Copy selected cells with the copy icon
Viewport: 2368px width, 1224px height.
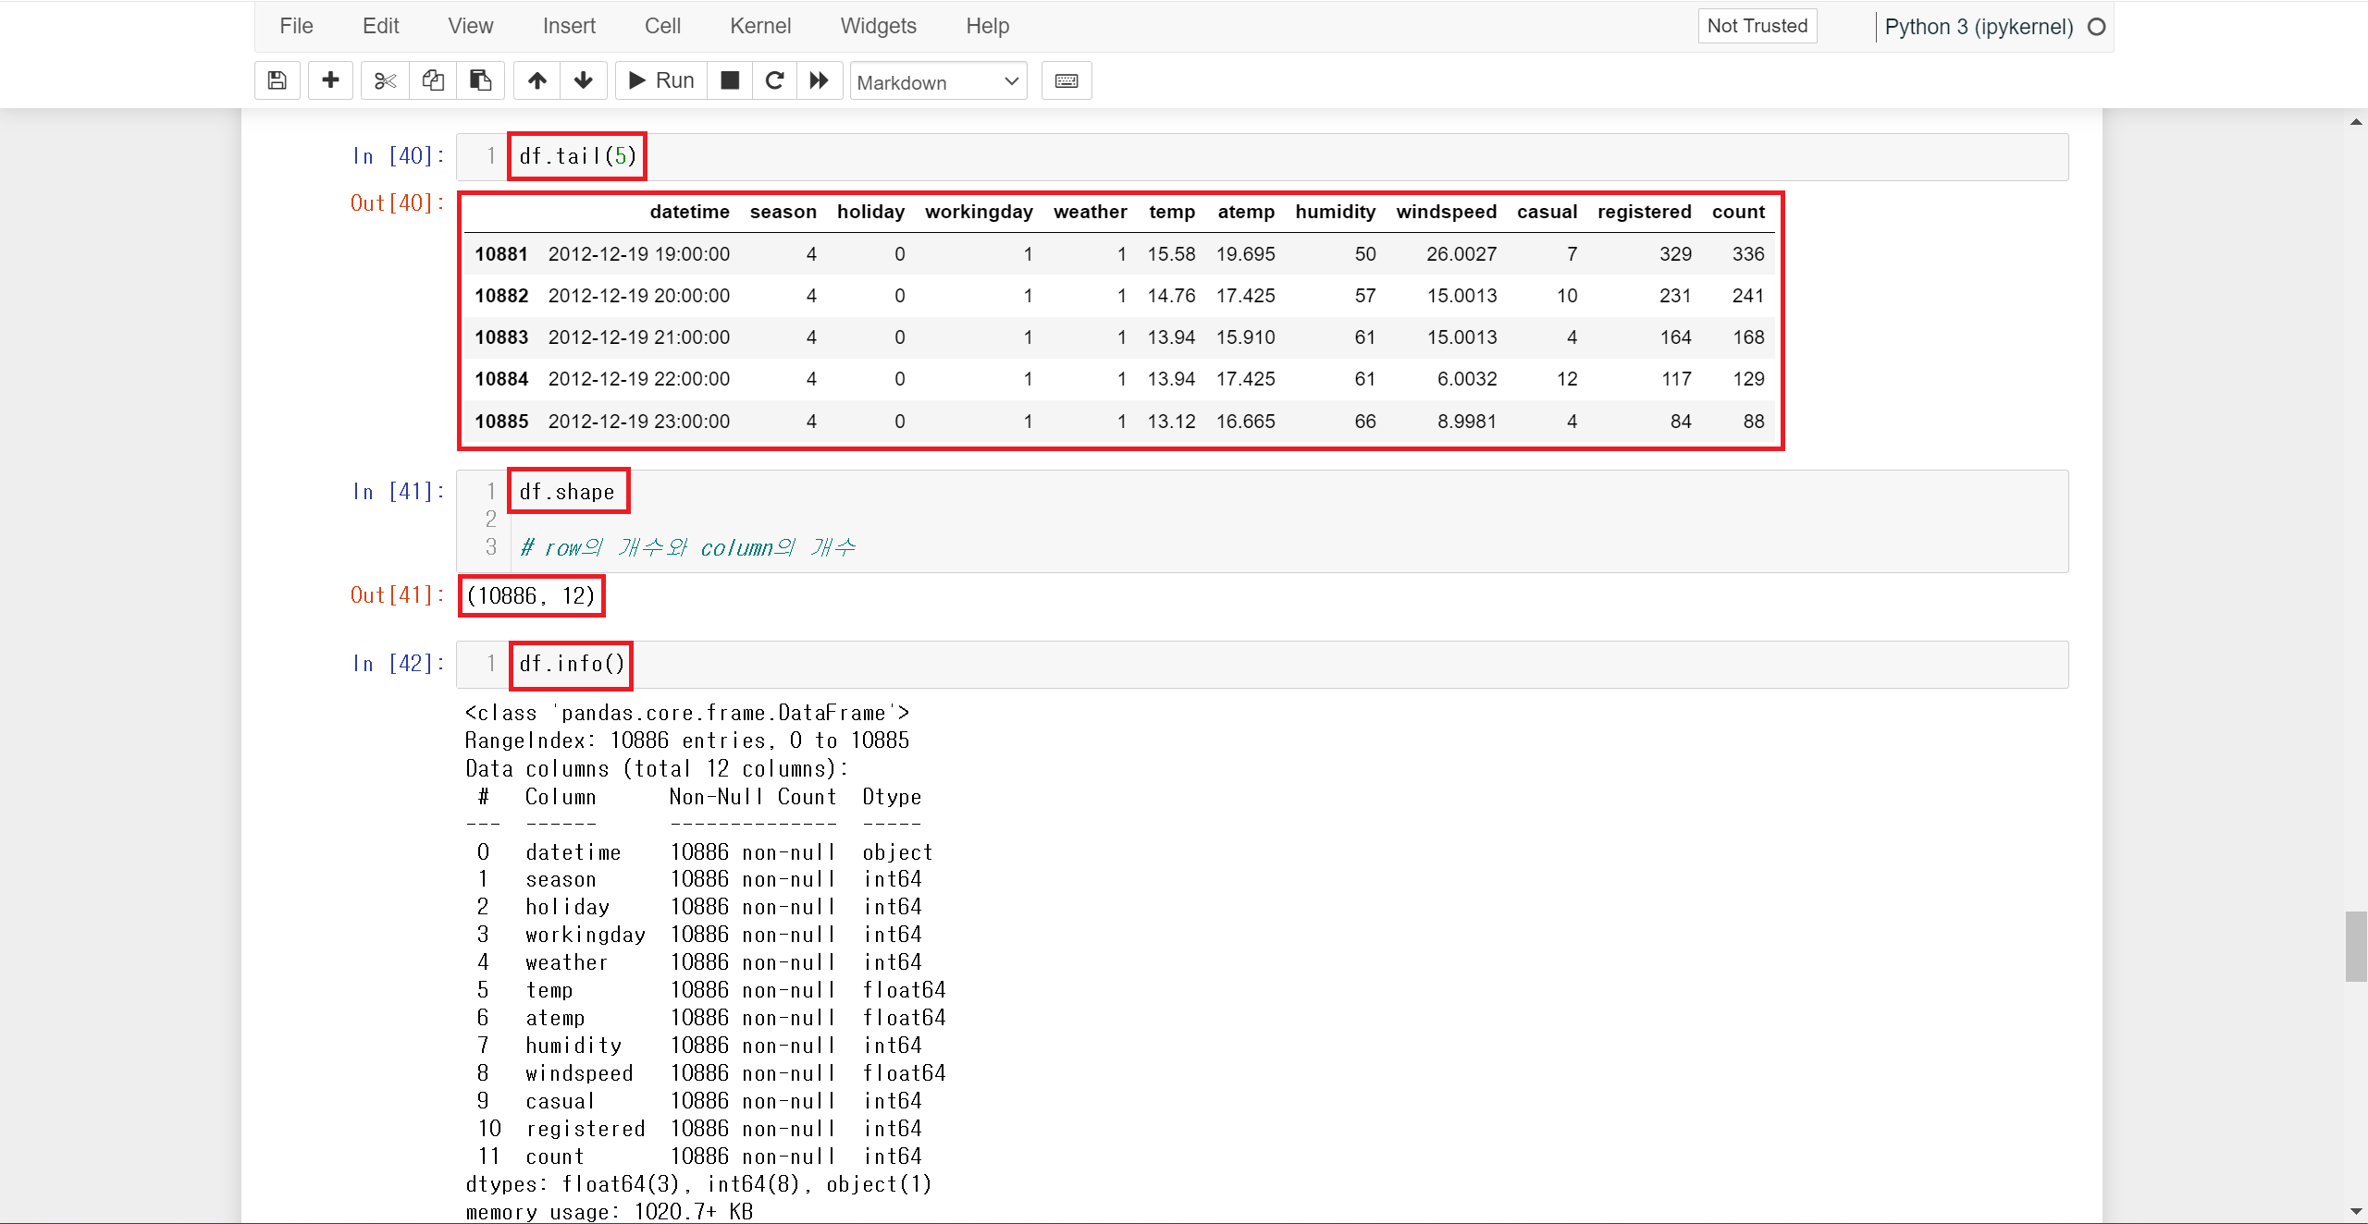pyautogui.click(x=433, y=80)
